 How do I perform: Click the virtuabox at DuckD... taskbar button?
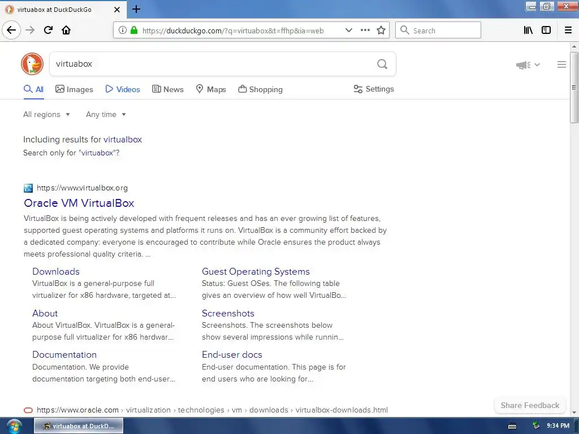tap(79, 426)
